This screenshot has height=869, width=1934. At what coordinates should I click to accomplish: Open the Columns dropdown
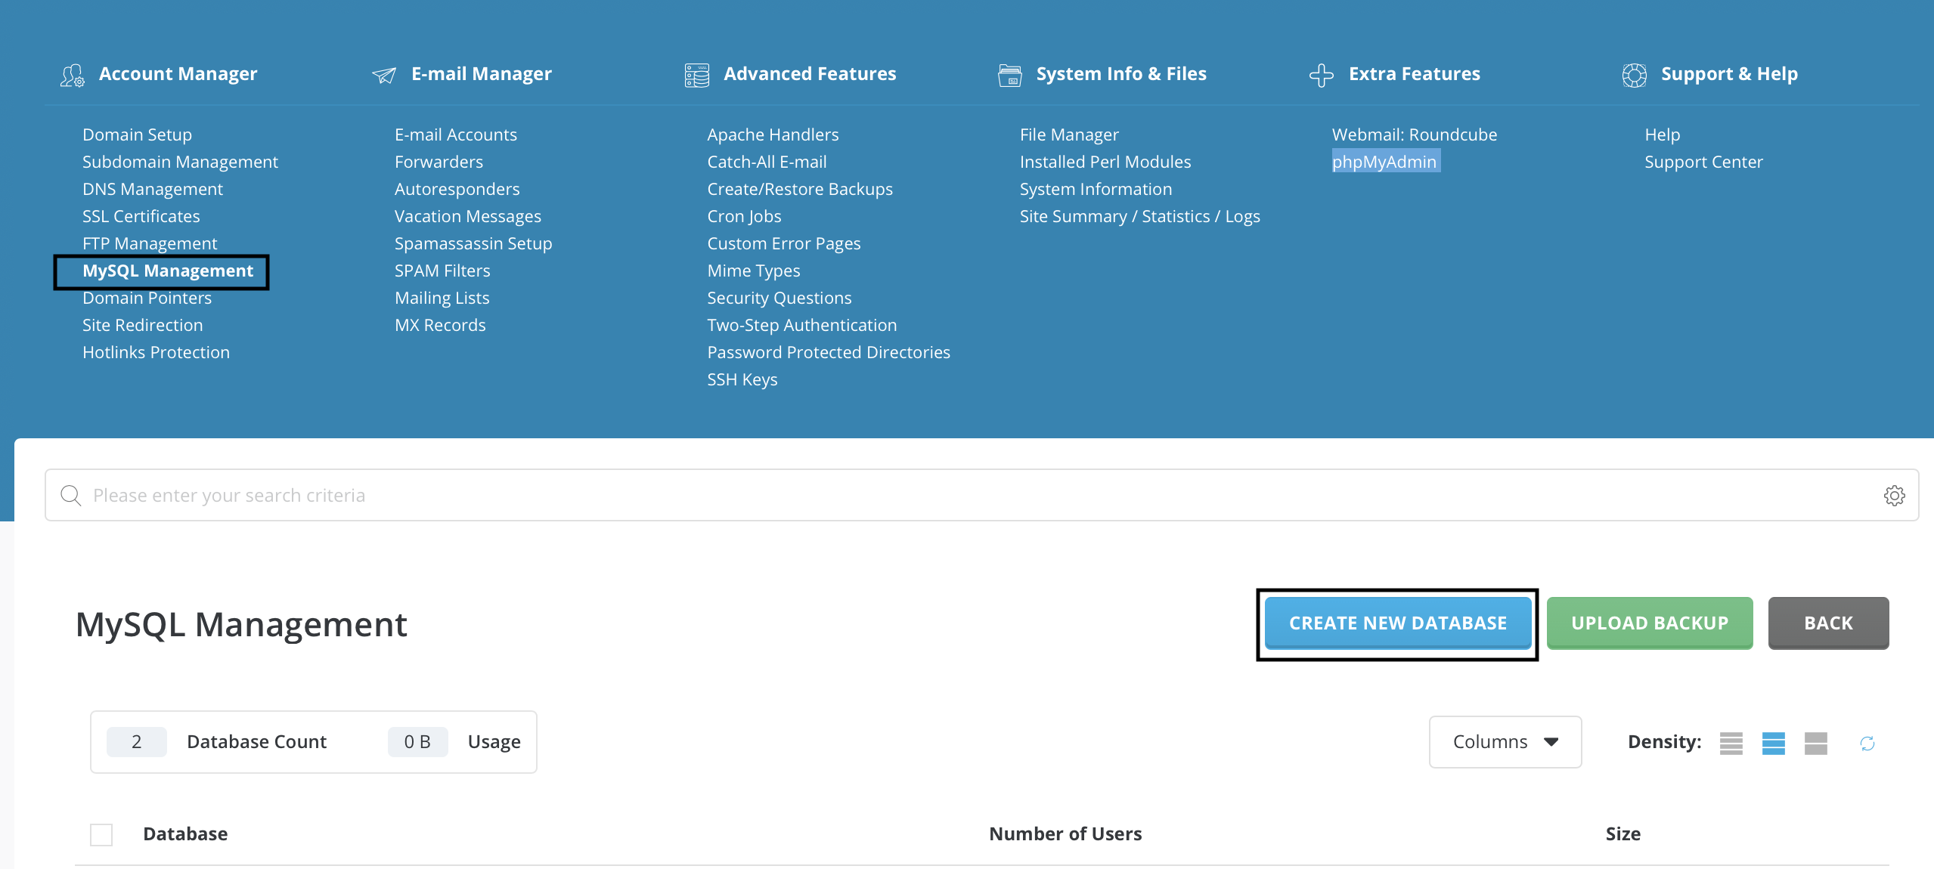[1505, 742]
